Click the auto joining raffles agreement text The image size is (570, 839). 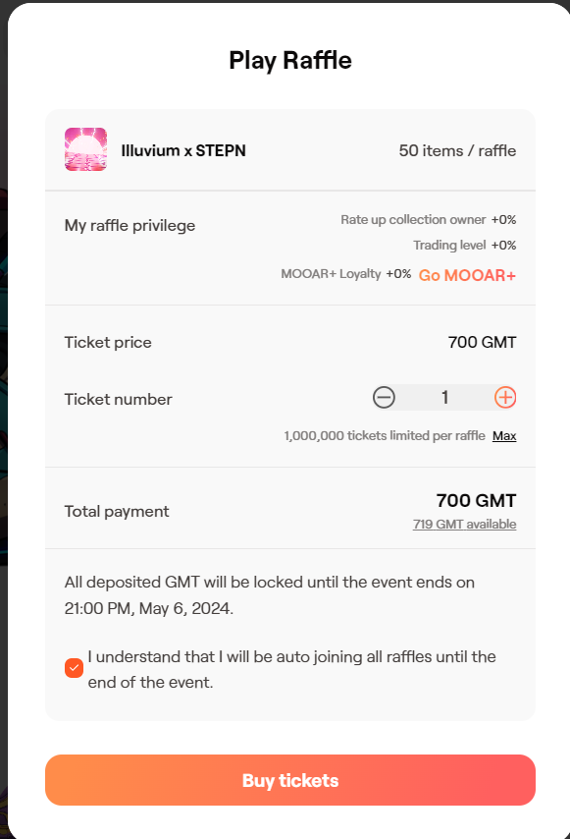(x=291, y=669)
